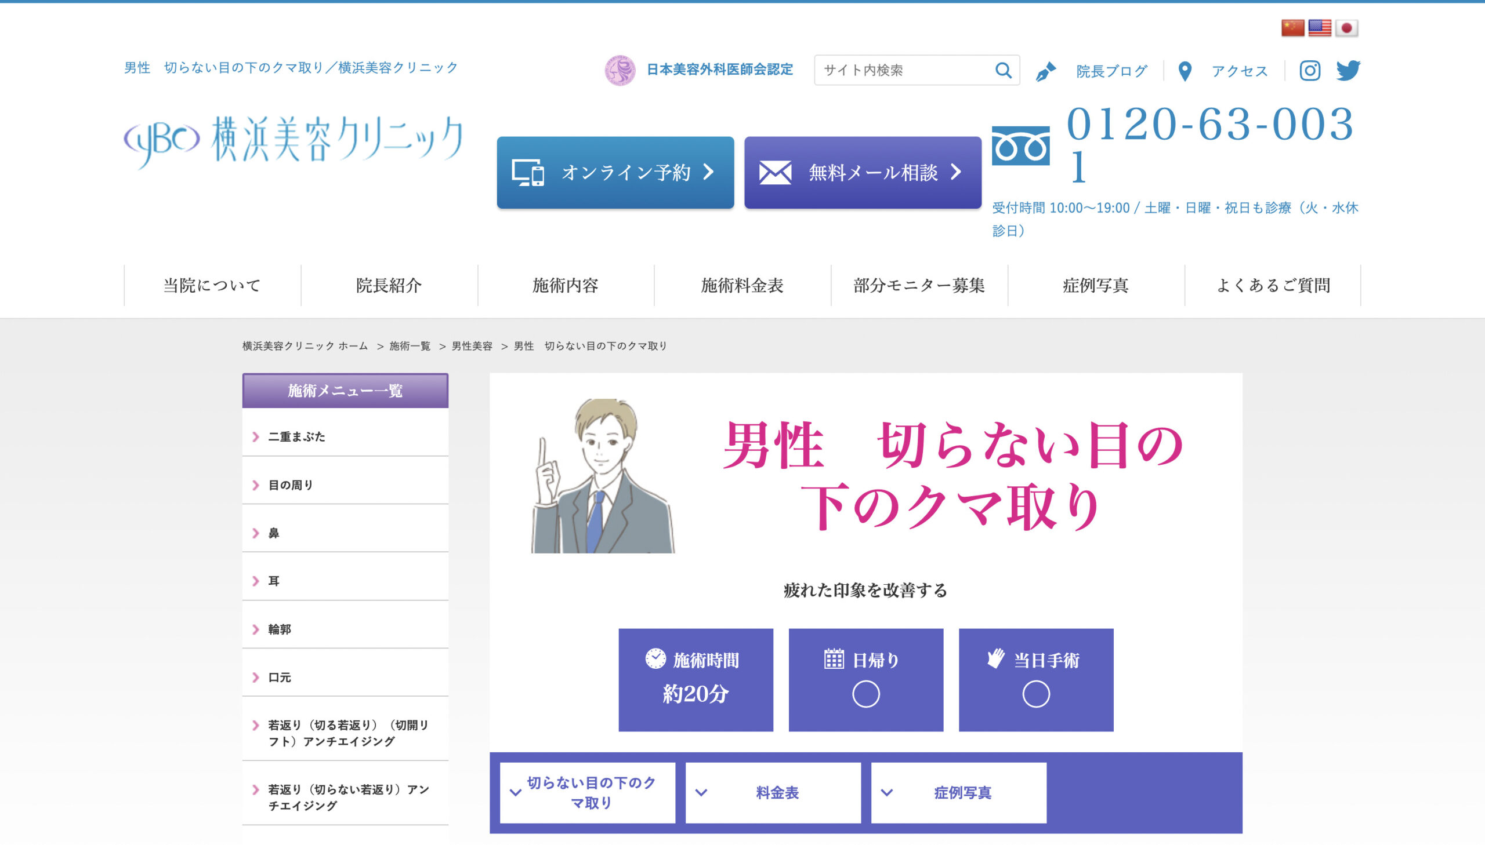Open the clinic's Twitter icon
The height and width of the screenshot is (845, 1485).
pyautogui.click(x=1350, y=70)
